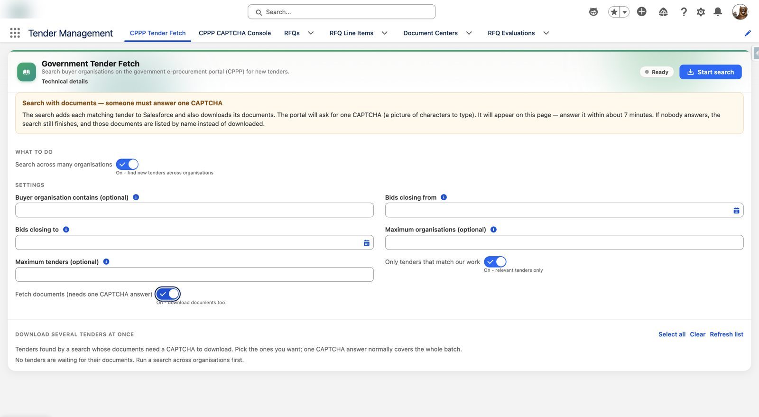Click the global Search box
Viewport: 759px width, 417px height.
pyautogui.click(x=342, y=12)
